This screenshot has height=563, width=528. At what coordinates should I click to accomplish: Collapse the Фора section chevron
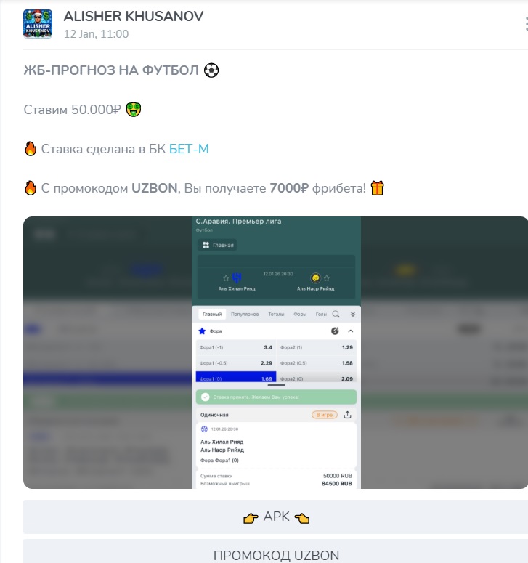coord(351,331)
